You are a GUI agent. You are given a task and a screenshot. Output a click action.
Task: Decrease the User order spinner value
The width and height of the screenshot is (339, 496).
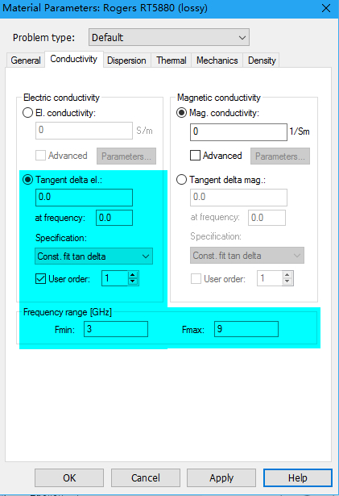click(133, 281)
